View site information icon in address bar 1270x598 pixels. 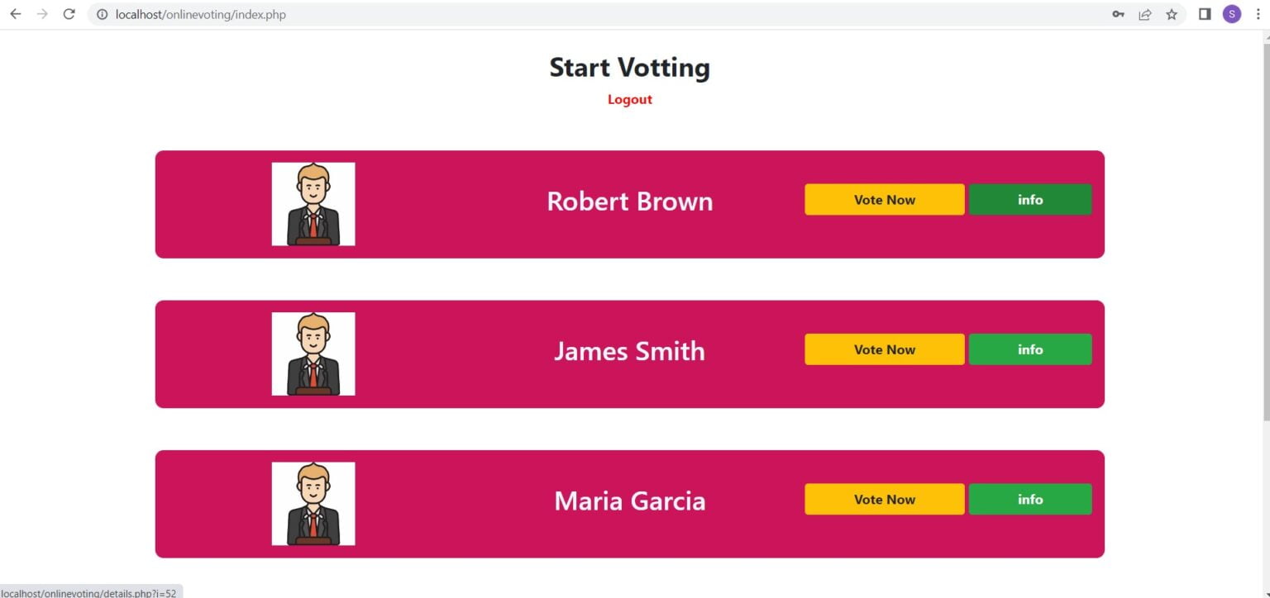[x=102, y=14]
